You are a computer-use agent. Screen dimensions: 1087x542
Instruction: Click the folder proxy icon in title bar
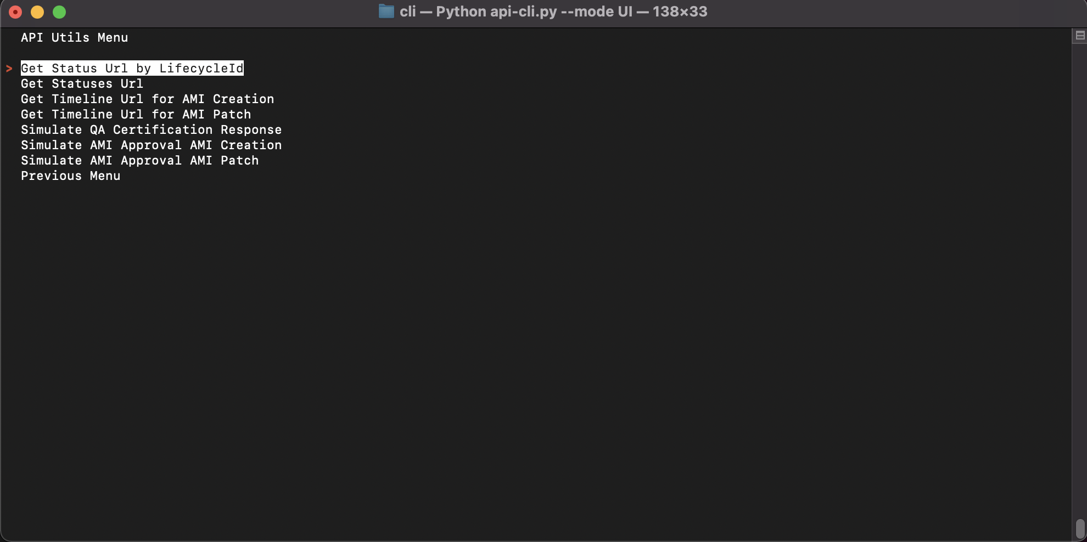(386, 12)
